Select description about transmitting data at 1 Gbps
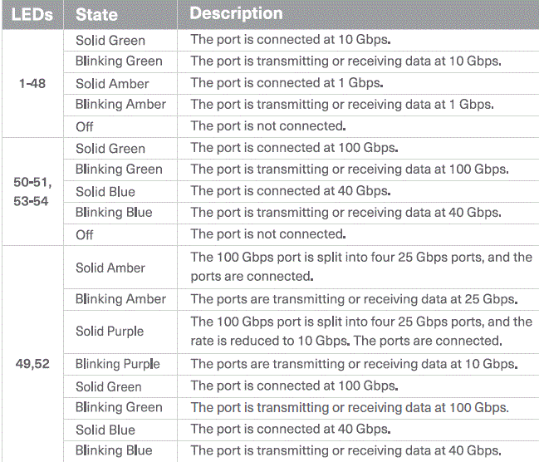This screenshot has height=462, width=539. click(341, 105)
